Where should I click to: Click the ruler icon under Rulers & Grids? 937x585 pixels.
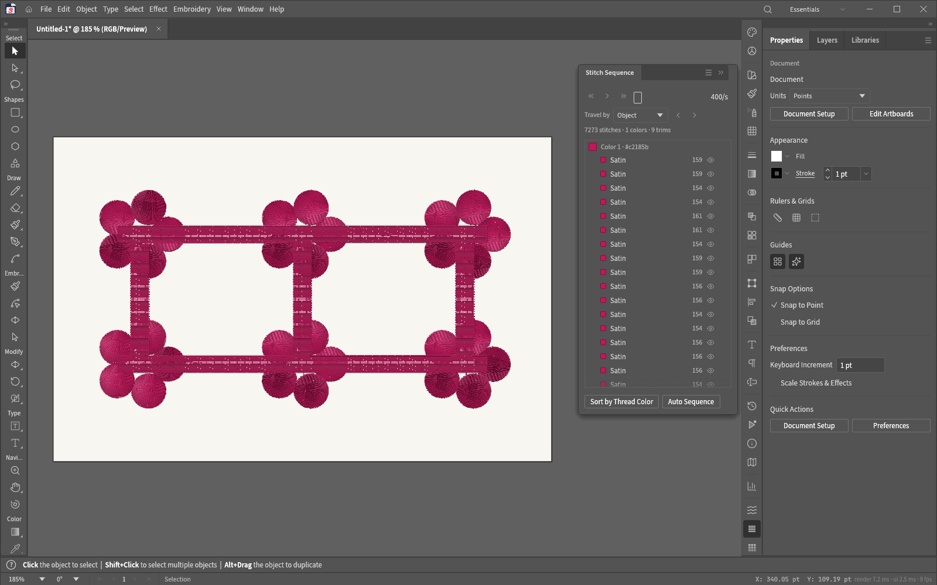[x=778, y=218]
